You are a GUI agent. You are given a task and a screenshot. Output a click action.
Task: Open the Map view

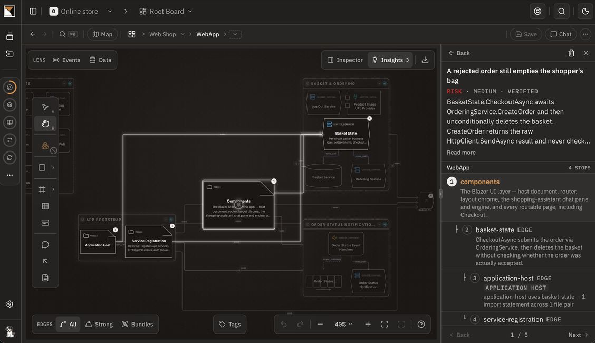pos(102,34)
